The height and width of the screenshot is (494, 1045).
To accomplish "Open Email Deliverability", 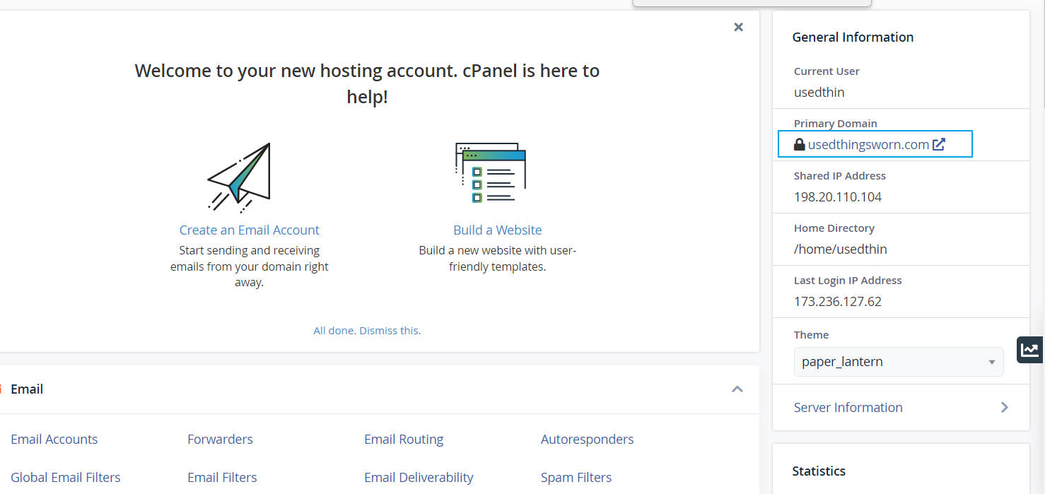I will coord(419,477).
